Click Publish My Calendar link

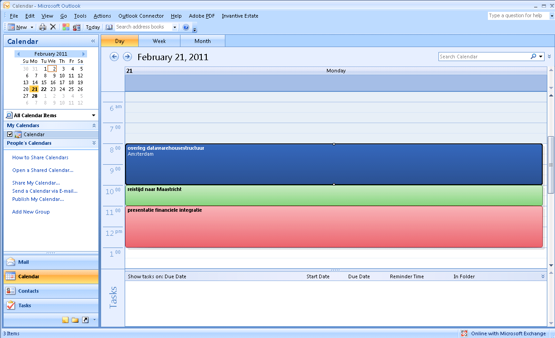[x=38, y=199]
